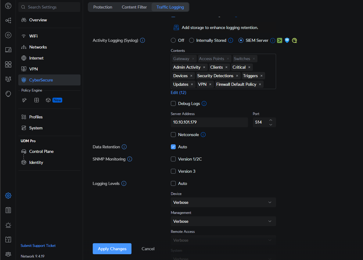
Task: Show info for Data Retention
Action: pyautogui.click(x=124, y=147)
